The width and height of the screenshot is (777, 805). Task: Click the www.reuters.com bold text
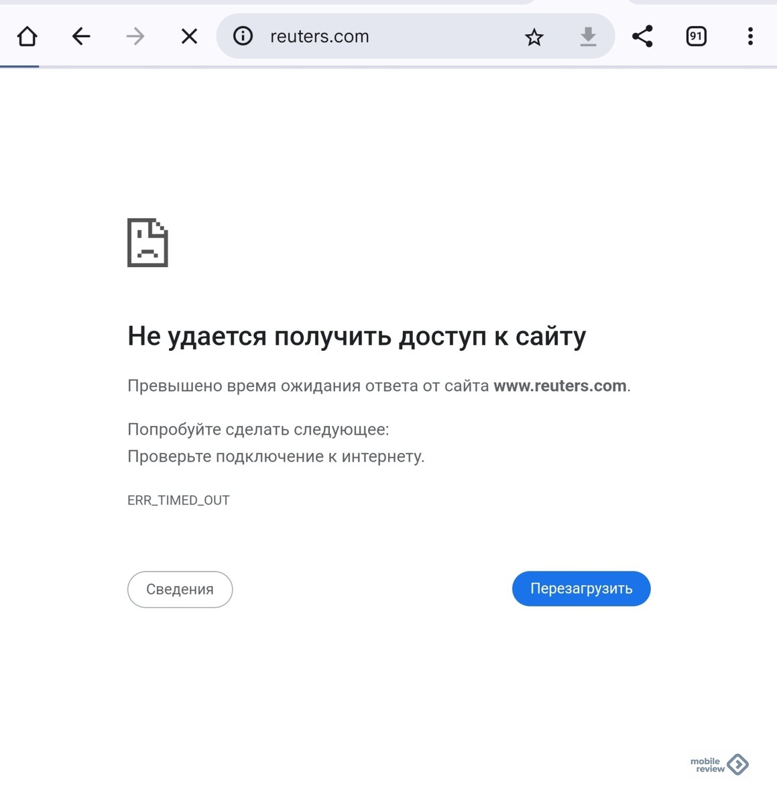coord(560,386)
